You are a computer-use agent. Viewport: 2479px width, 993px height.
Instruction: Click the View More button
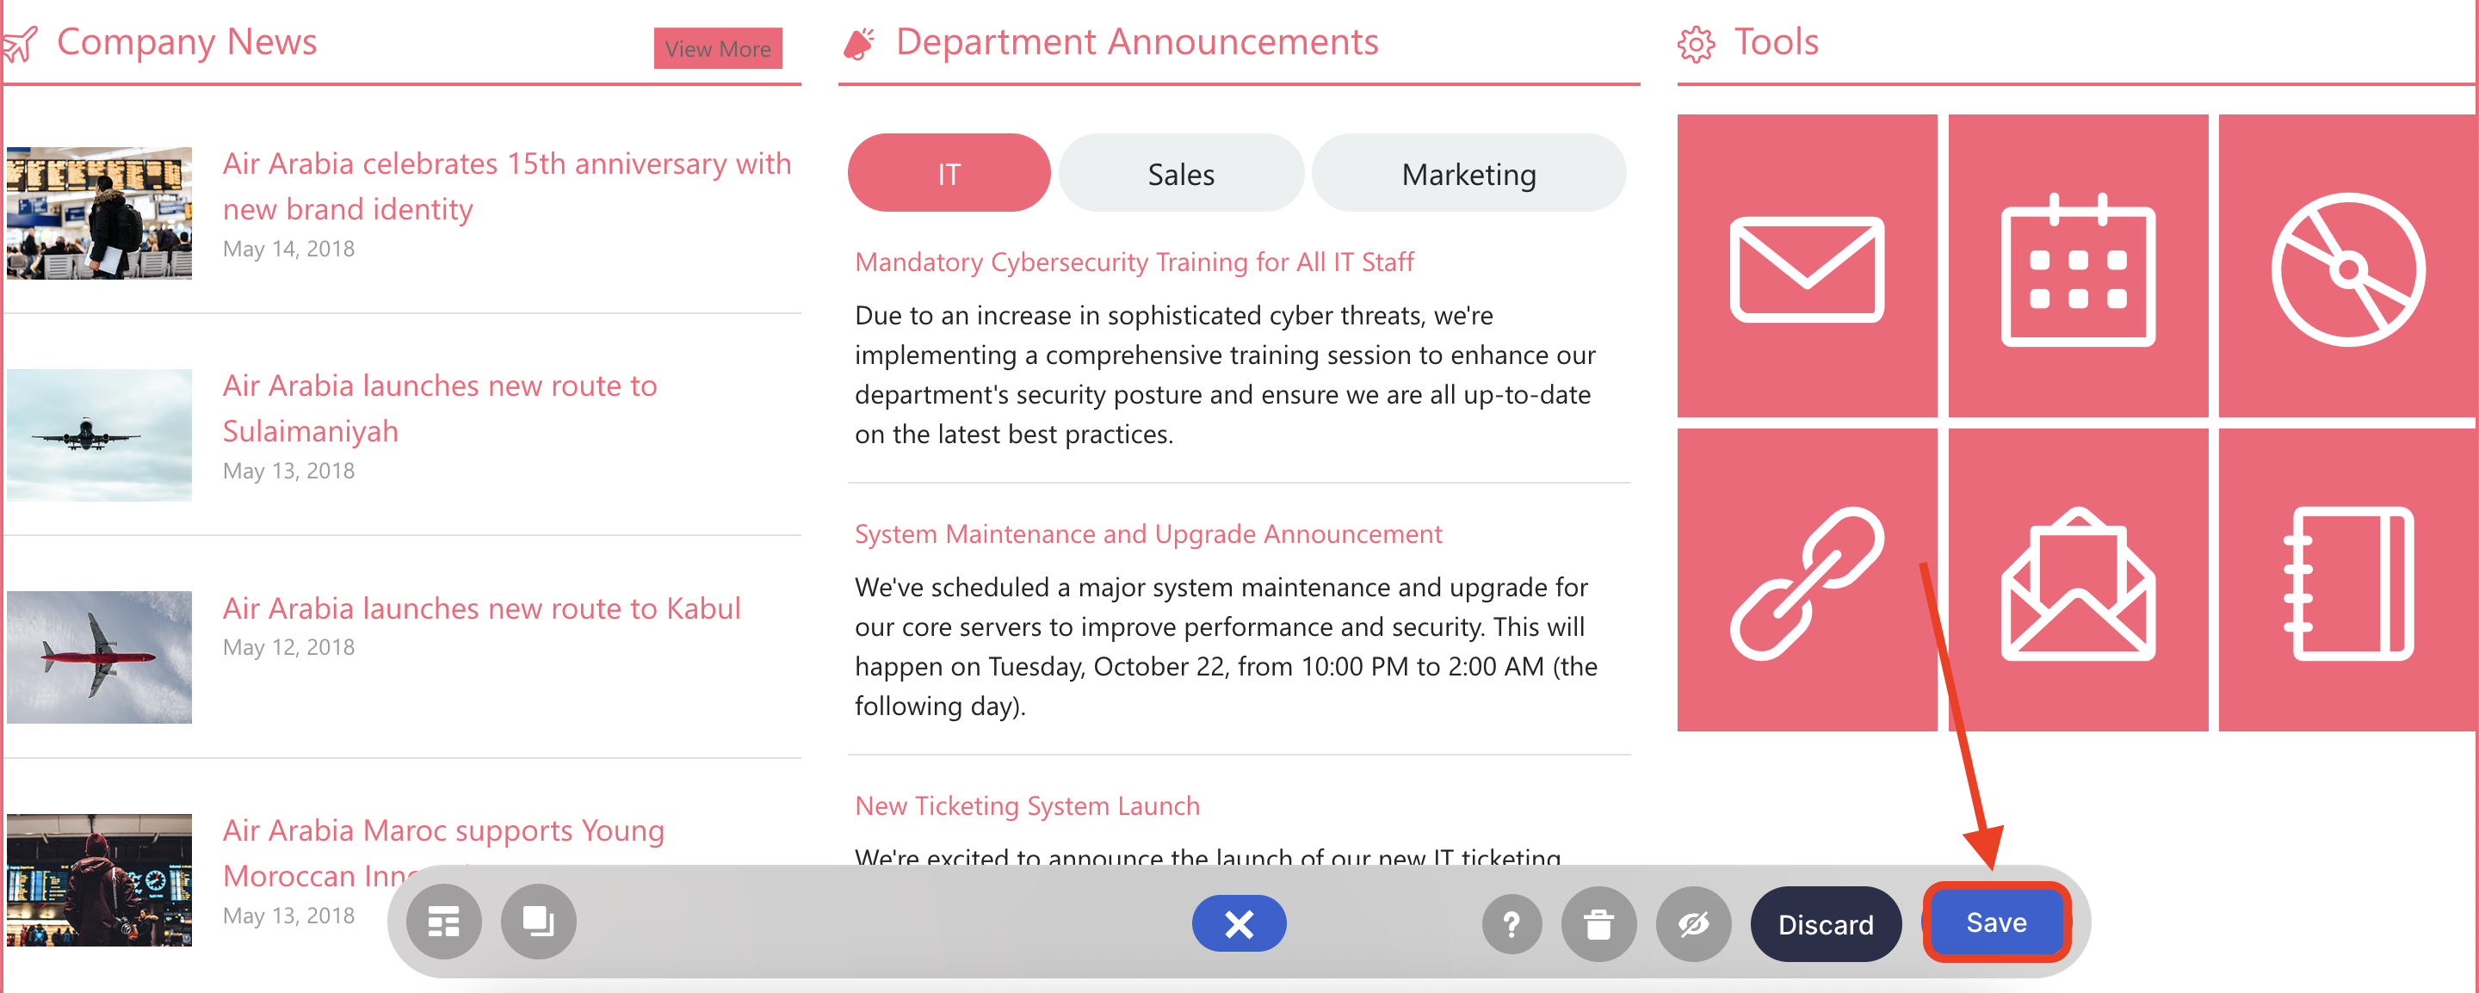717,48
